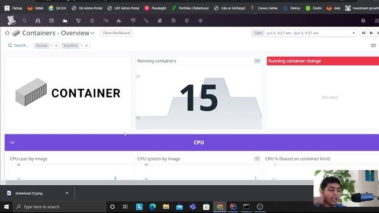Open the UX monitoring bug icon
The image size is (379, 213).
tap(200, 21)
